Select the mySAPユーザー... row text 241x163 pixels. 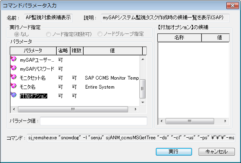coord(37,60)
